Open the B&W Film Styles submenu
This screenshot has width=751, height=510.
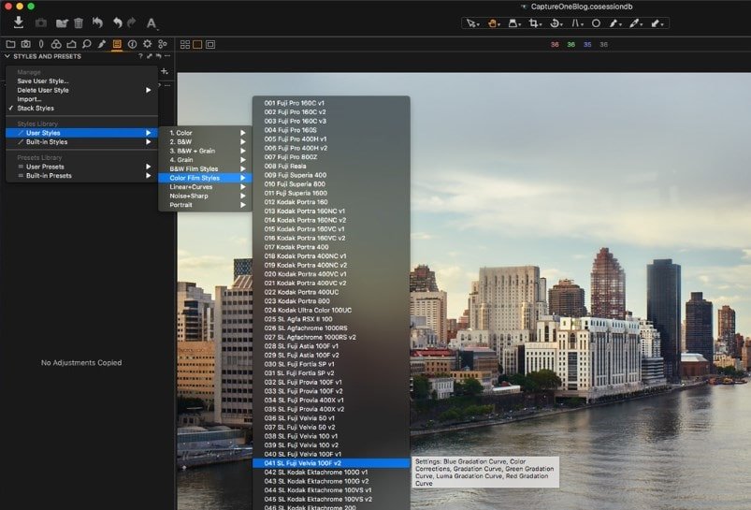[194, 168]
